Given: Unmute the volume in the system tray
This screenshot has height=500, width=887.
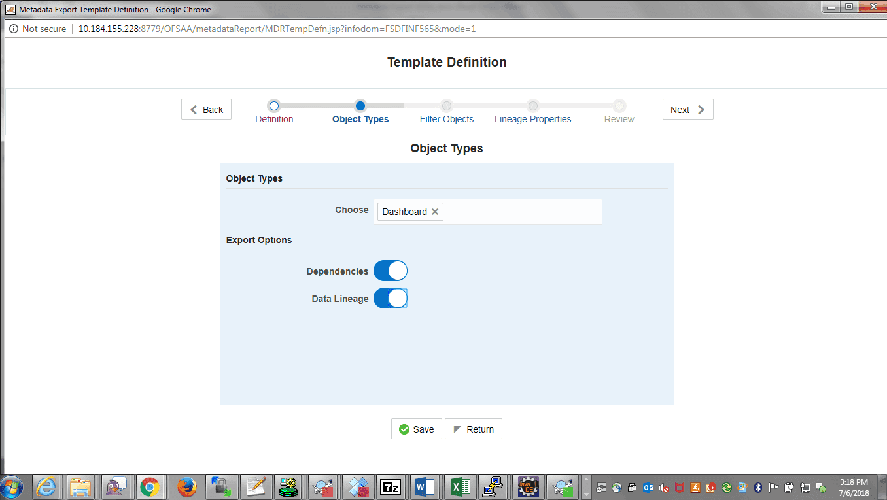Looking at the screenshot, I should [x=663, y=487].
